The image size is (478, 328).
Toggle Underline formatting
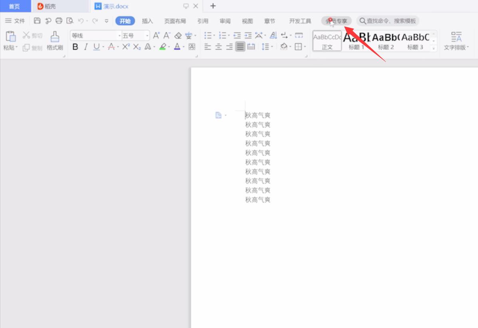tap(97, 47)
